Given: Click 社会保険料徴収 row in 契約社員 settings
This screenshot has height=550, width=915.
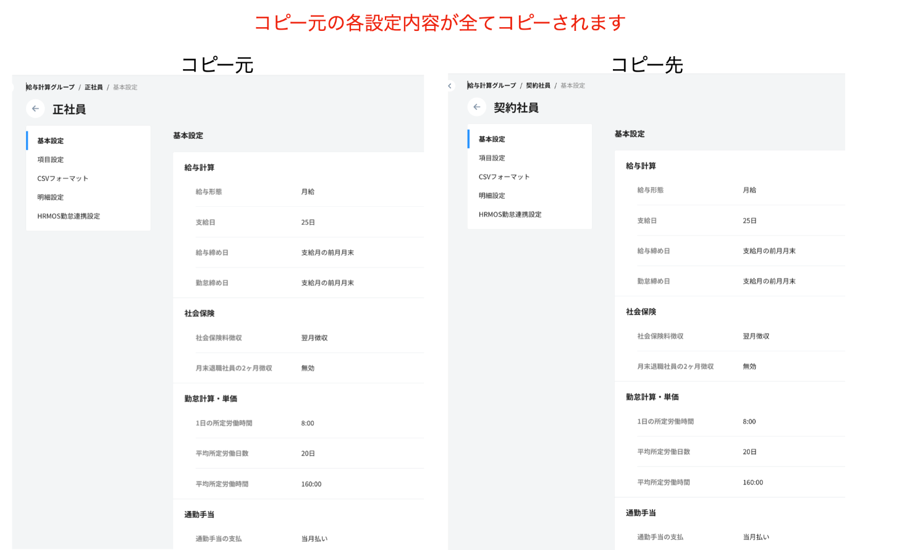Looking at the screenshot, I should [729, 336].
